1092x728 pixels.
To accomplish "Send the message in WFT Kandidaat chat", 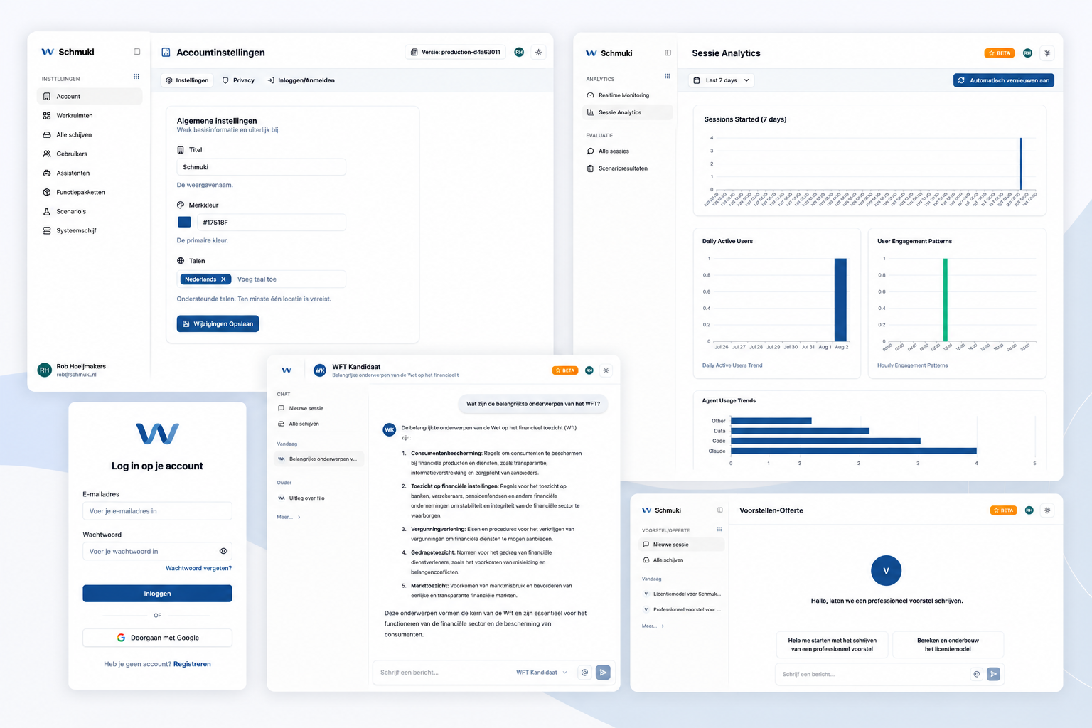I will pyautogui.click(x=603, y=673).
